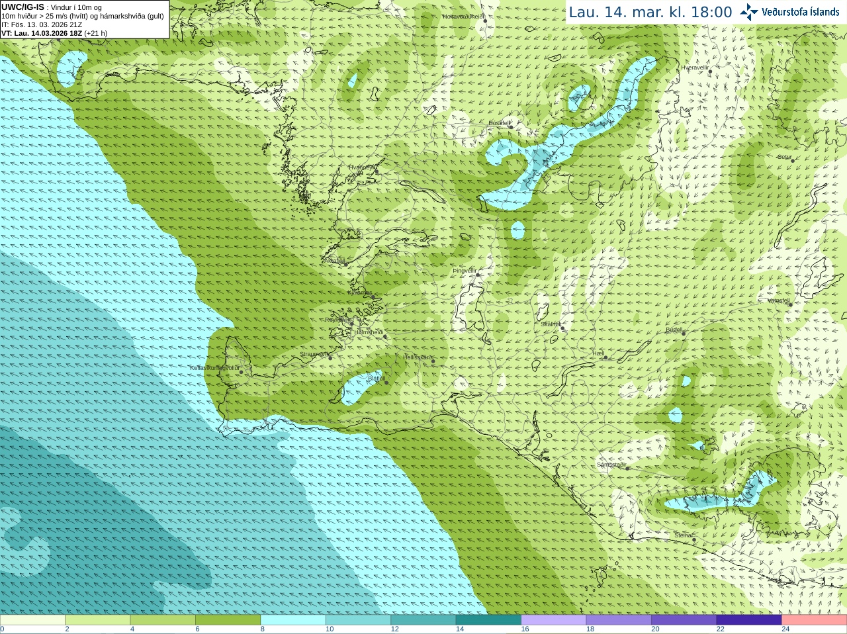Select the 20–22 m/s violet legend swatch
Viewport: 847px width, 634px height.
tap(684, 620)
